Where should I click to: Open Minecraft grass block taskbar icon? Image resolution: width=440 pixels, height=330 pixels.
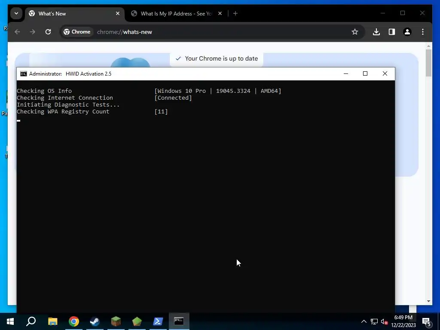click(116, 321)
